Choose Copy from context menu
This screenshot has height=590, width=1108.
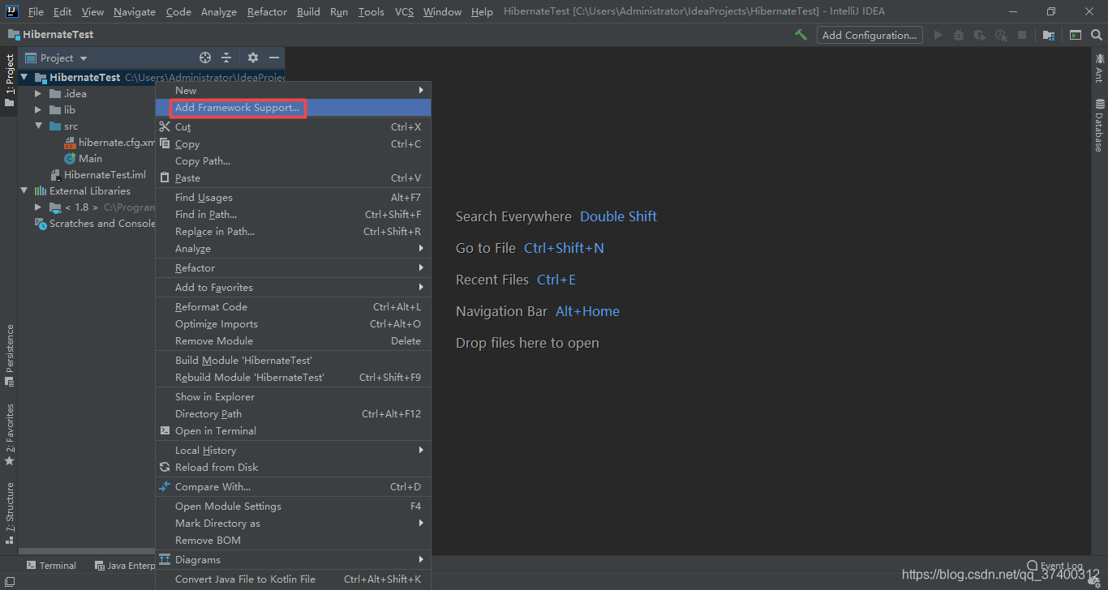[x=293, y=143]
